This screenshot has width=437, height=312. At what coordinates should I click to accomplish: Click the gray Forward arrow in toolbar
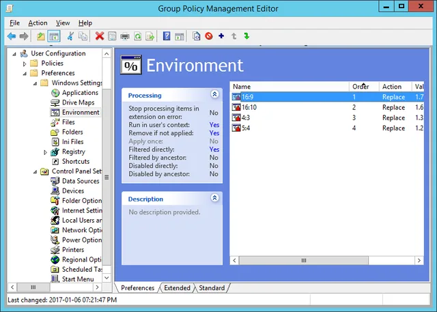(x=24, y=36)
